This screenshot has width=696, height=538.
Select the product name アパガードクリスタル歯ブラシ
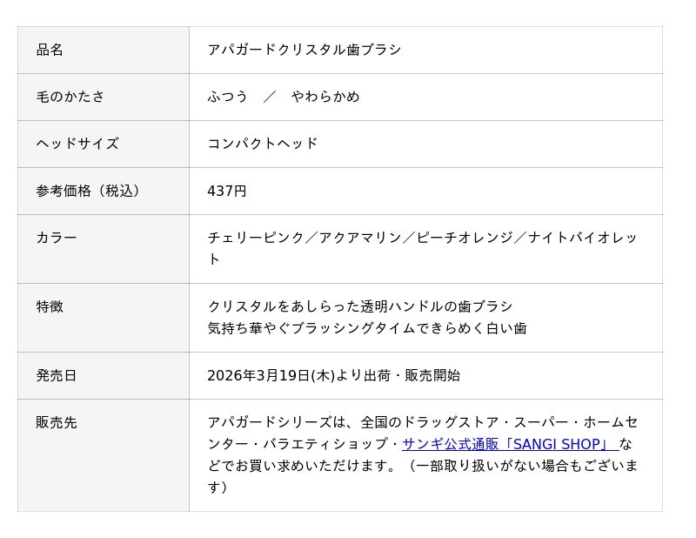coord(304,50)
